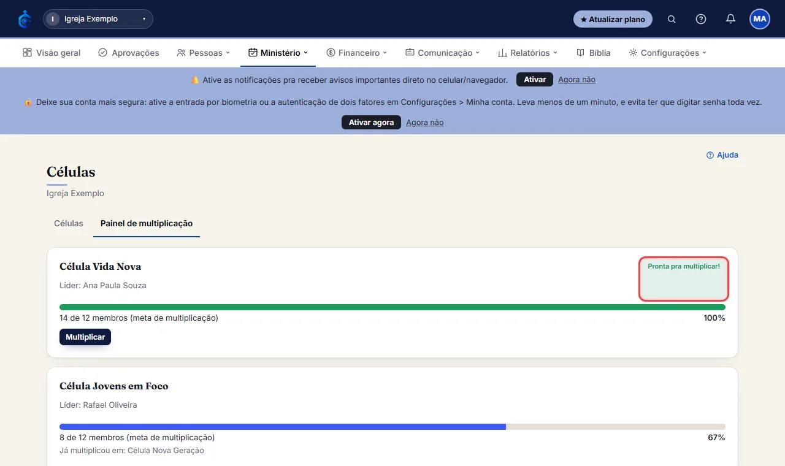Click the Pessoas people icon
The height and width of the screenshot is (466, 785).
coord(181,53)
